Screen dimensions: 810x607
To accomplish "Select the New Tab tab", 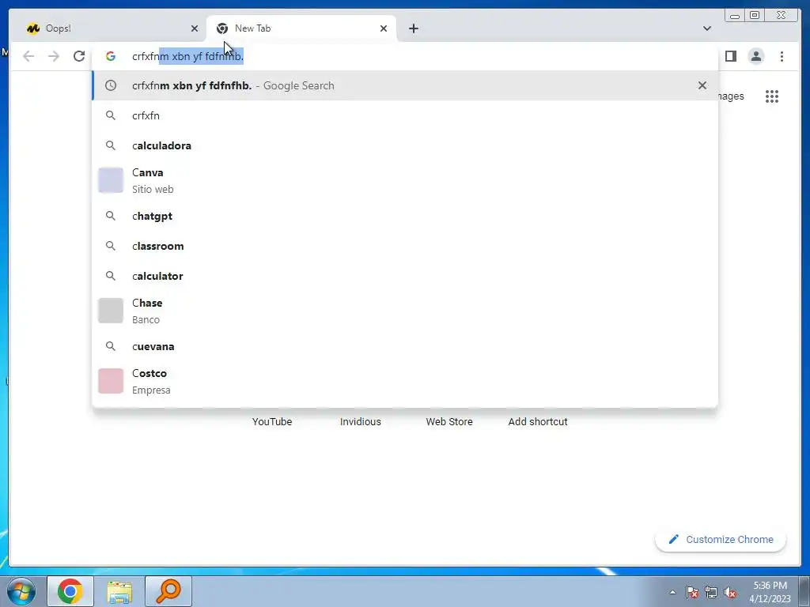I will [x=301, y=28].
